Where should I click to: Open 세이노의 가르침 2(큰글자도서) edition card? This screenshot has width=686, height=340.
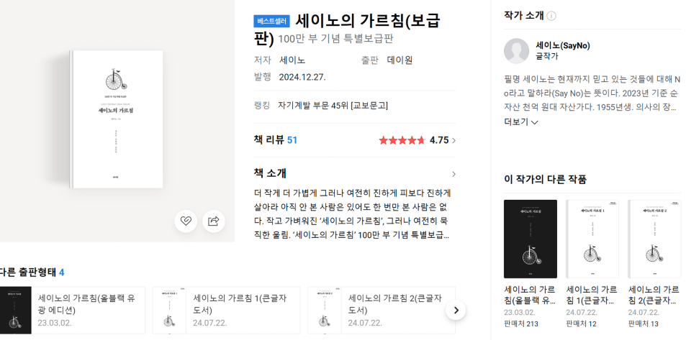pyautogui.click(x=382, y=311)
